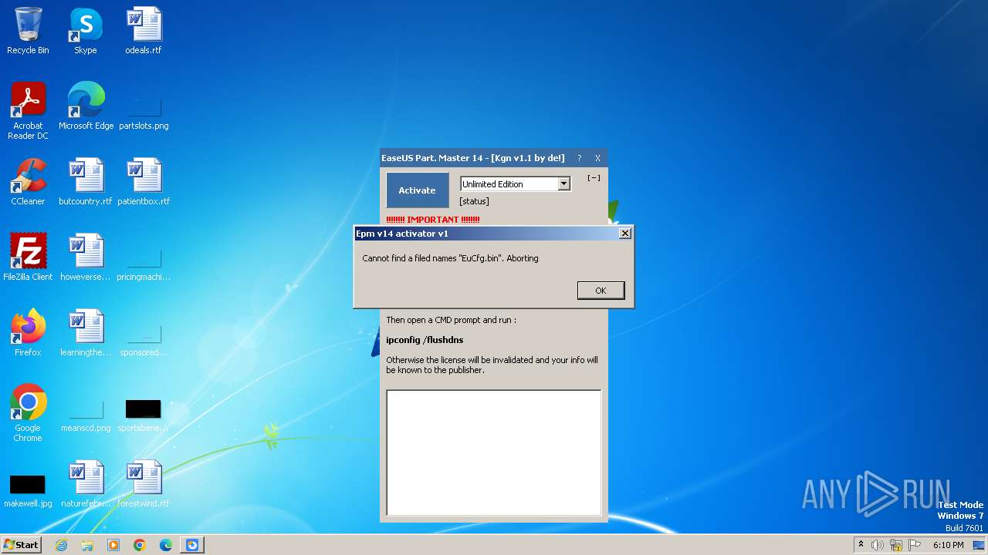Switch to the activator taskbar button
This screenshot has height=555, width=988.
click(192, 545)
